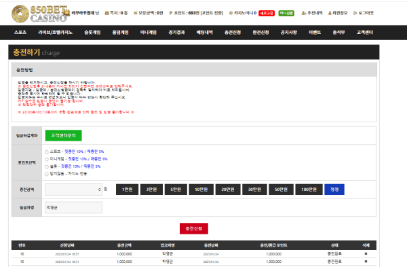Viewport: 407px width, 267px height.
Task: Open the 고객센터 menu item
Action: [365, 33]
